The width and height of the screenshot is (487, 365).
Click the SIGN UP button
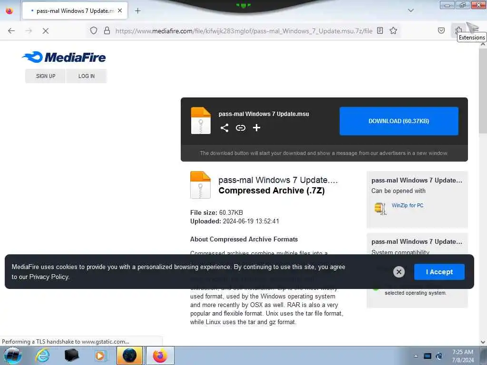46,76
